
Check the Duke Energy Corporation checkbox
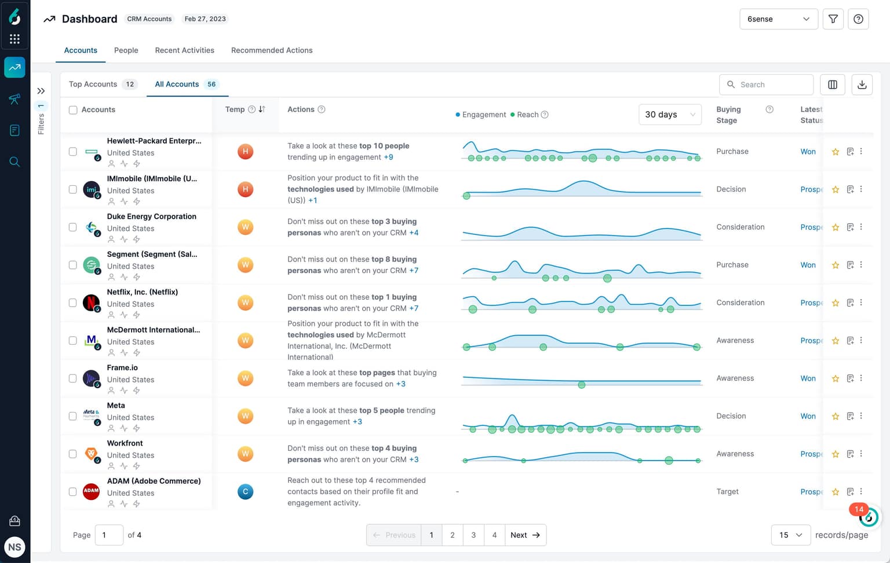tap(73, 227)
